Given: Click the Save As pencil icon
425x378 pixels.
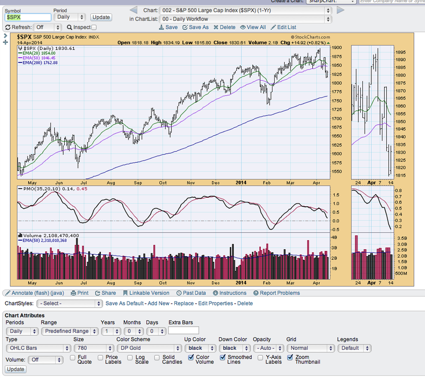Looking at the screenshot, I should [x=185, y=28].
